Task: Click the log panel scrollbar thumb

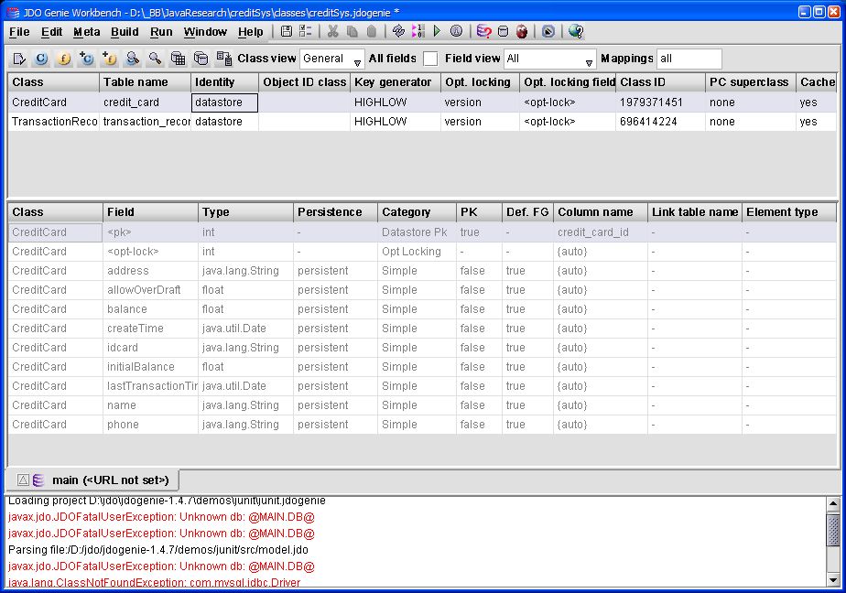Action: click(x=833, y=529)
